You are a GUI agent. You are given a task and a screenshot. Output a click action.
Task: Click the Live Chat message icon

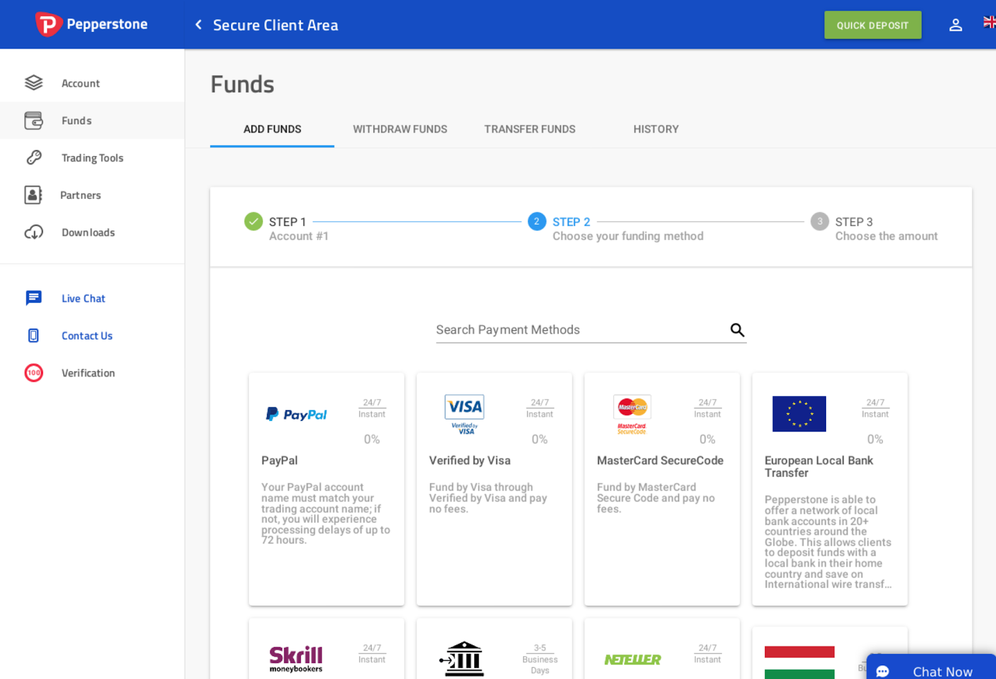pyautogui.click(x=34, y=298)
